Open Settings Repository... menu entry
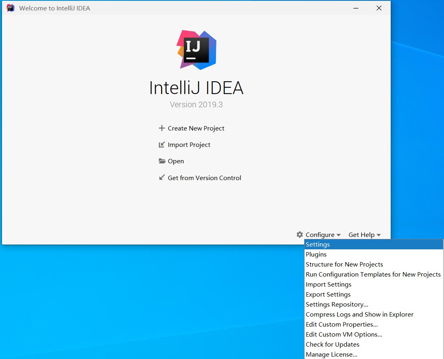The width and height of the screenshot is (444, 359). (337, 305)
